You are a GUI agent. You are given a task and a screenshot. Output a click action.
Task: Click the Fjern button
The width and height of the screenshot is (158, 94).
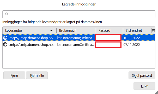tap(14, 75)
